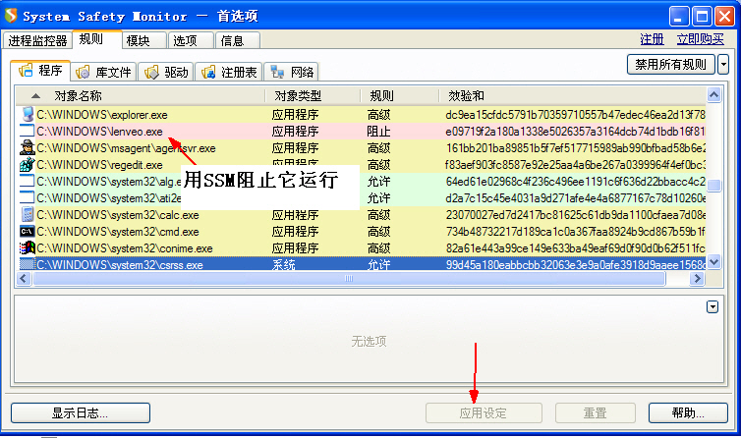Click the 注册 link
Viewport: 741px width, 438px height.
652,39
